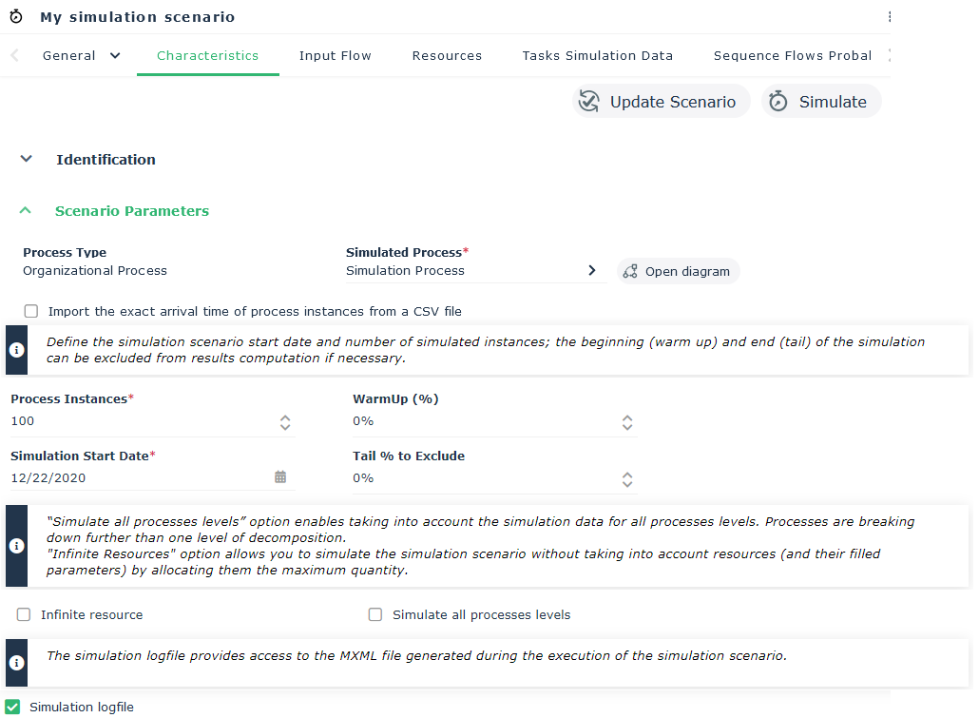Switch to the Input Flow tab
The height and width of the screenshot is (718, 979).
click(x=335, y=55)
